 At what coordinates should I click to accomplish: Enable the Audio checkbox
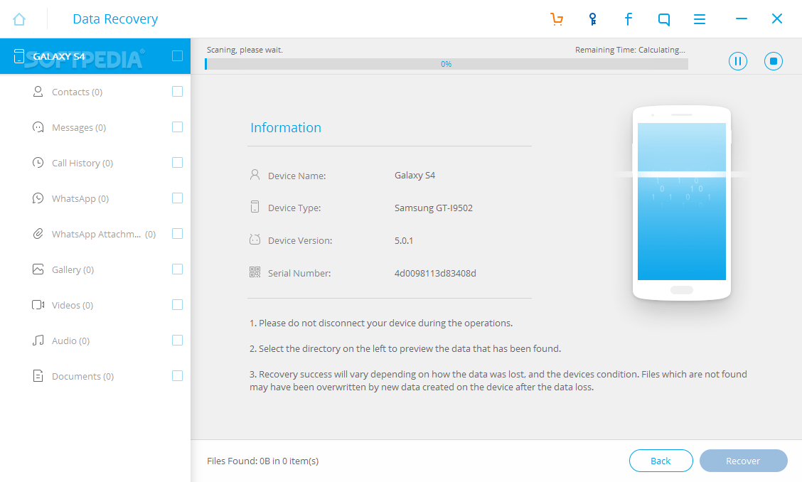[x=178, y=341]
